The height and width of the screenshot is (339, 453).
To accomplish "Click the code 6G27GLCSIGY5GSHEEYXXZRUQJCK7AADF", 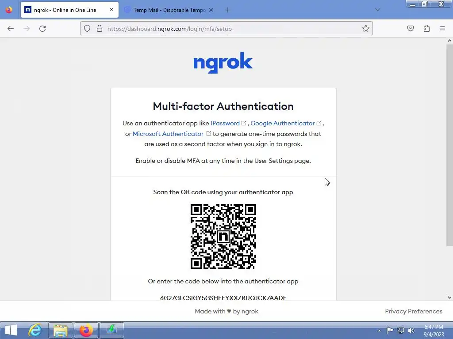I will point(223,298).
